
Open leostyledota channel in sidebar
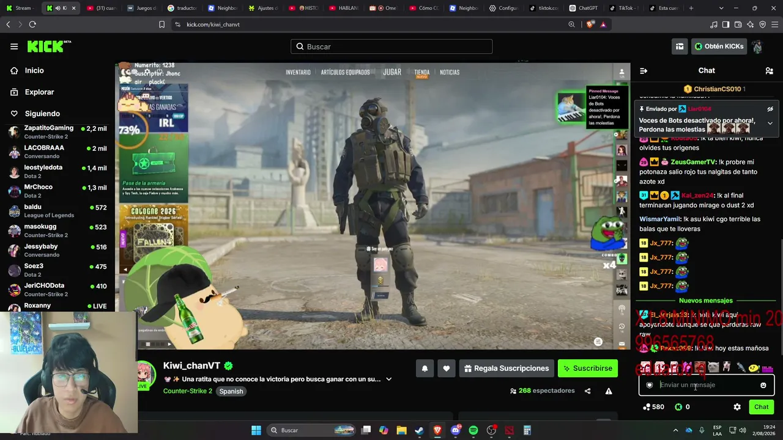pyautogui.click(x=58, y=171)
